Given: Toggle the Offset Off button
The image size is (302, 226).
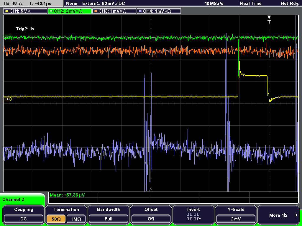Looking at the screenshot, I should tap(151, 215).
